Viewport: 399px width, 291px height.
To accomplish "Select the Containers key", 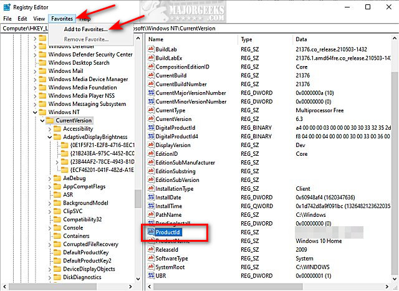I will (x=76, y=236).
